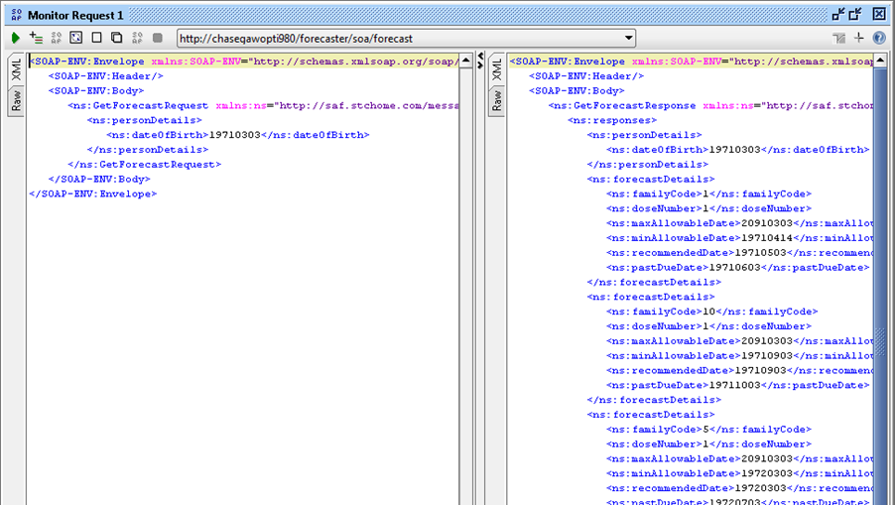
Task: Click the familyCode 1 line in the response
Action: click(x=708, y=194)
